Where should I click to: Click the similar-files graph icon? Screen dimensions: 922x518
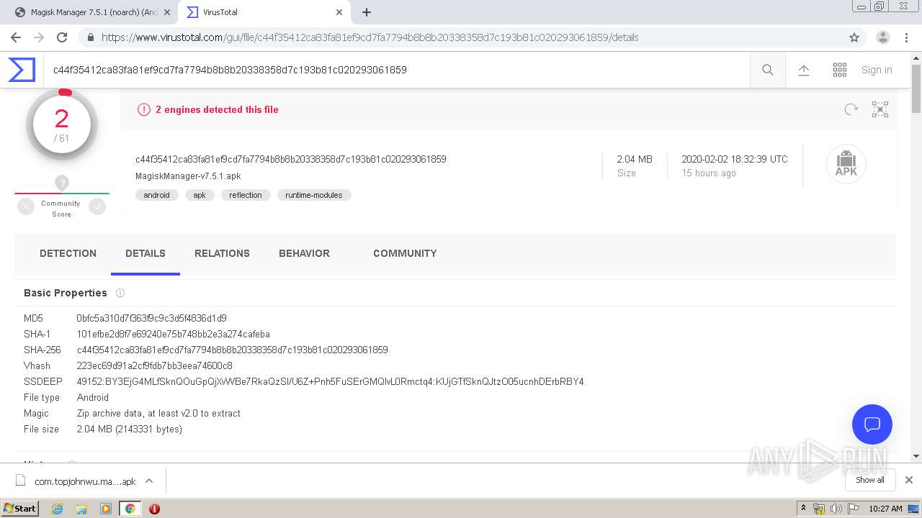tap(880, 109)
